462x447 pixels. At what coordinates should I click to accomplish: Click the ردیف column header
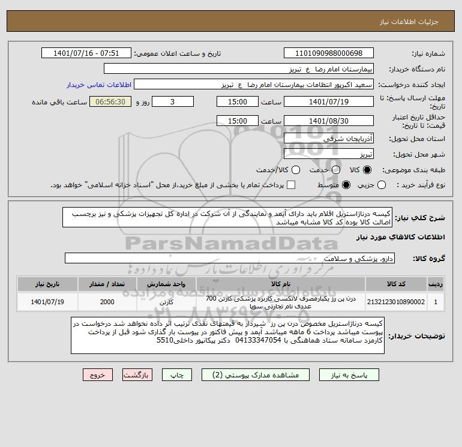click(436, 284)
